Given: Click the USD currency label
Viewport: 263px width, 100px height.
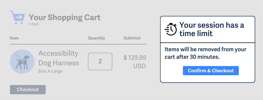Looking at the screenshot, I should pyautogui.click(x=140, y=66).
